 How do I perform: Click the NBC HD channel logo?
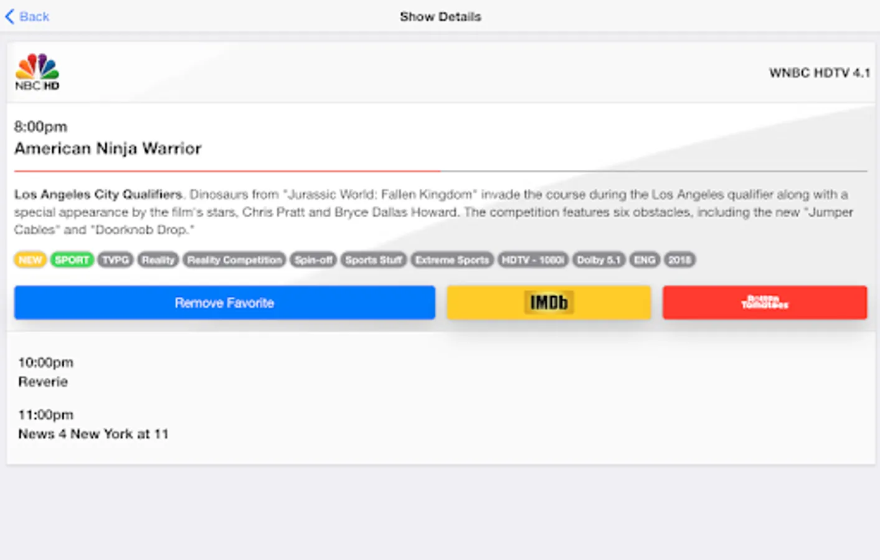37,72
